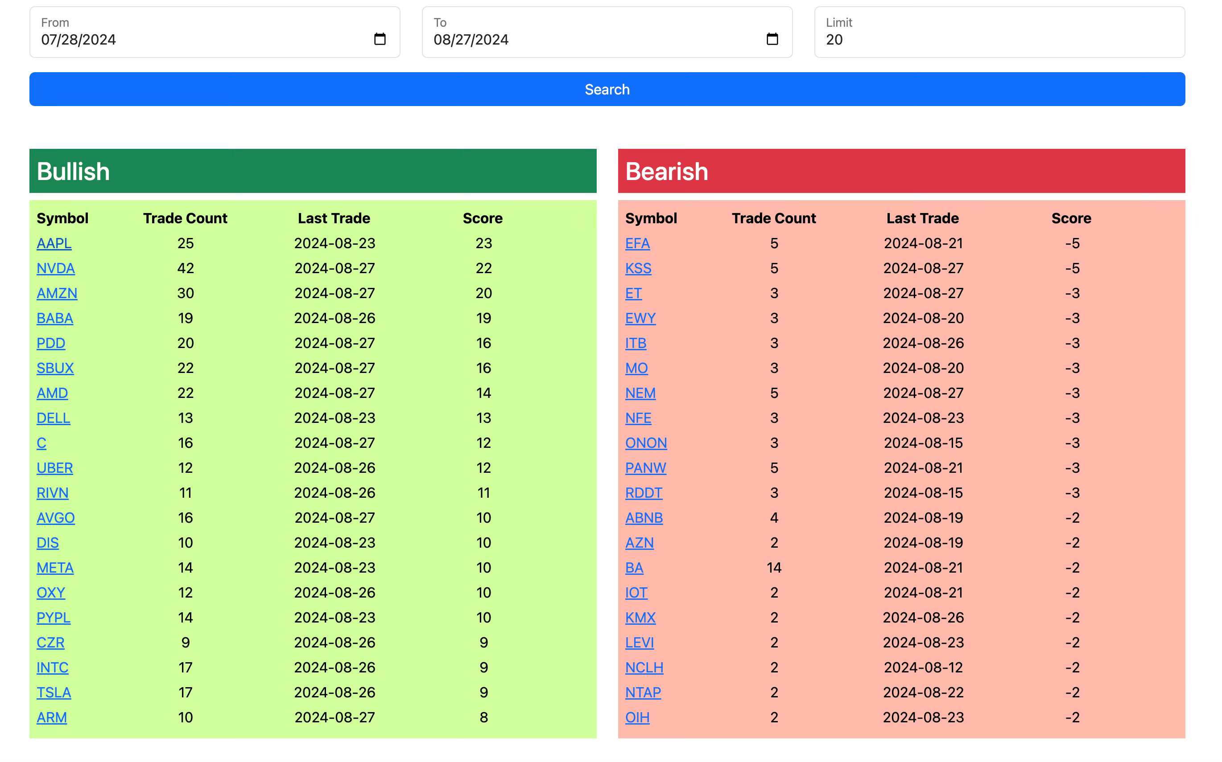Click the From date input field
1222x762 pixels.
[215, 32]
